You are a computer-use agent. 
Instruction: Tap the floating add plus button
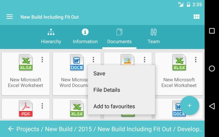[189, 106]
